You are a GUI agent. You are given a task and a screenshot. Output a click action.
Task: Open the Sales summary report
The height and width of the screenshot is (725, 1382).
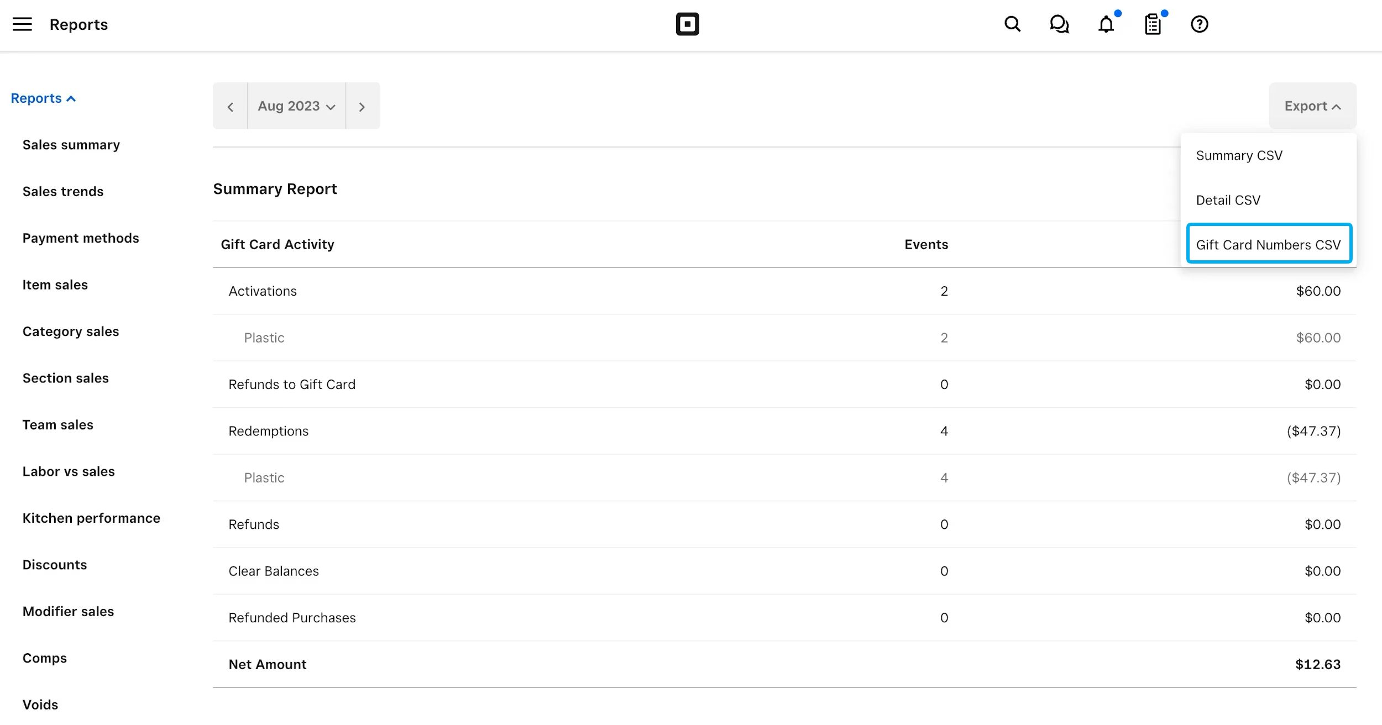[71, 145]
